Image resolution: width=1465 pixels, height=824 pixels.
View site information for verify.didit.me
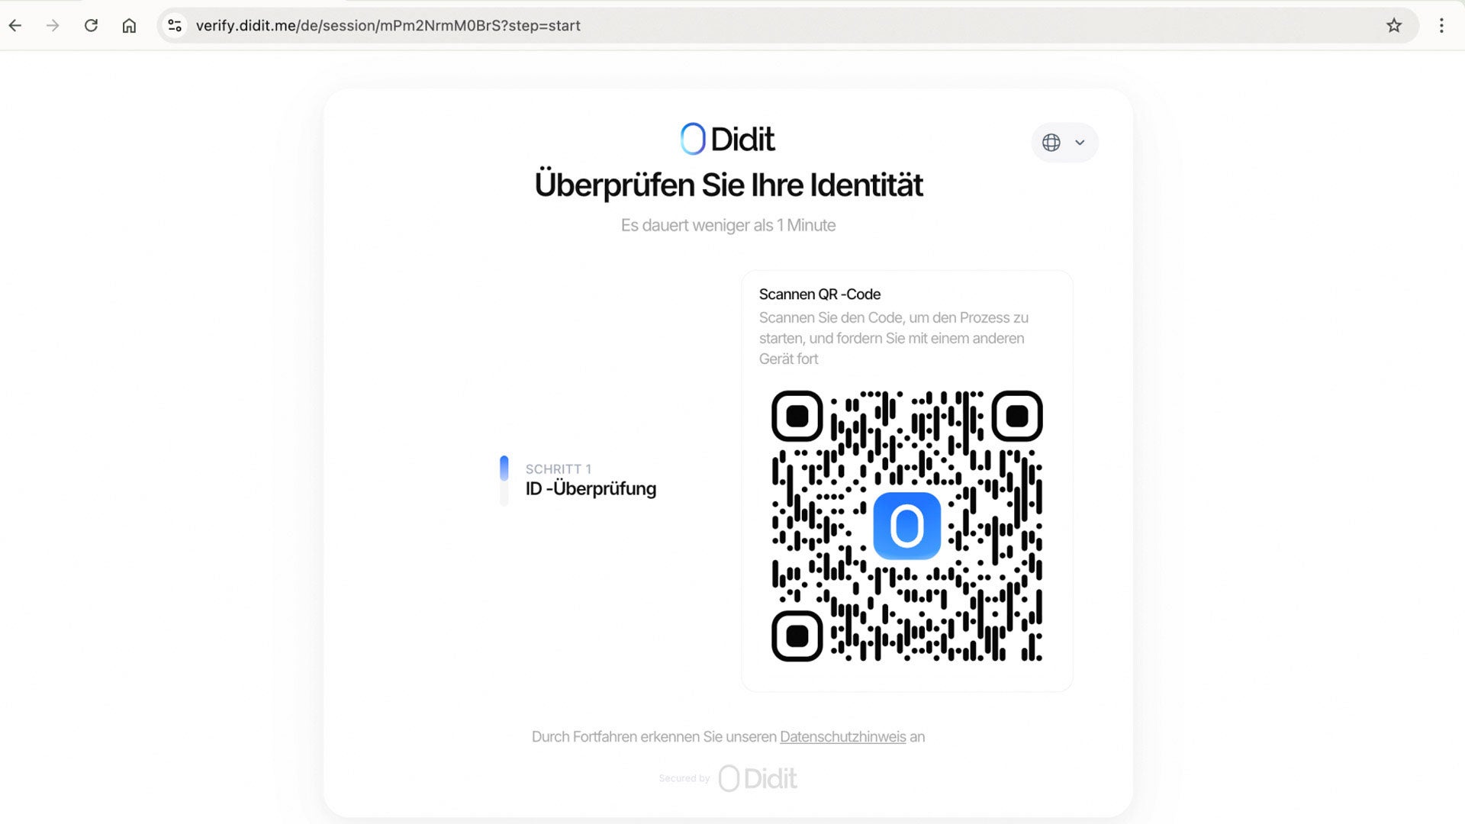pyautogui.click(x=175, y=25)
